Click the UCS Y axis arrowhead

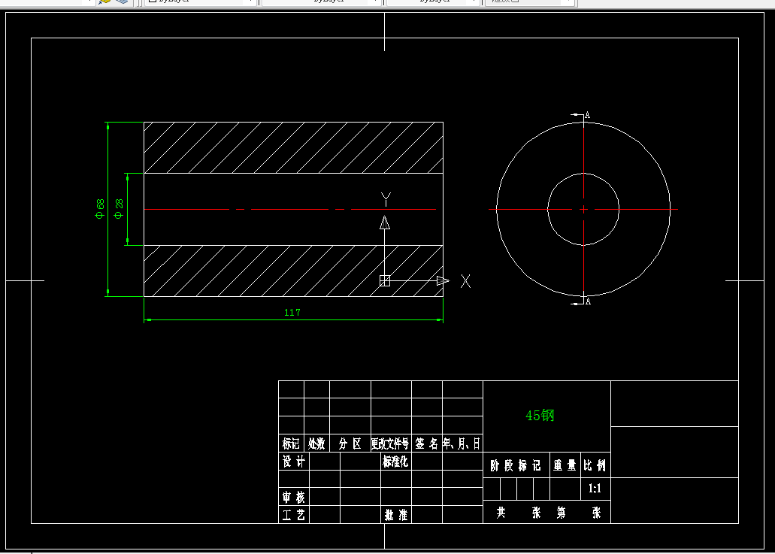click(x=385, y=223)
